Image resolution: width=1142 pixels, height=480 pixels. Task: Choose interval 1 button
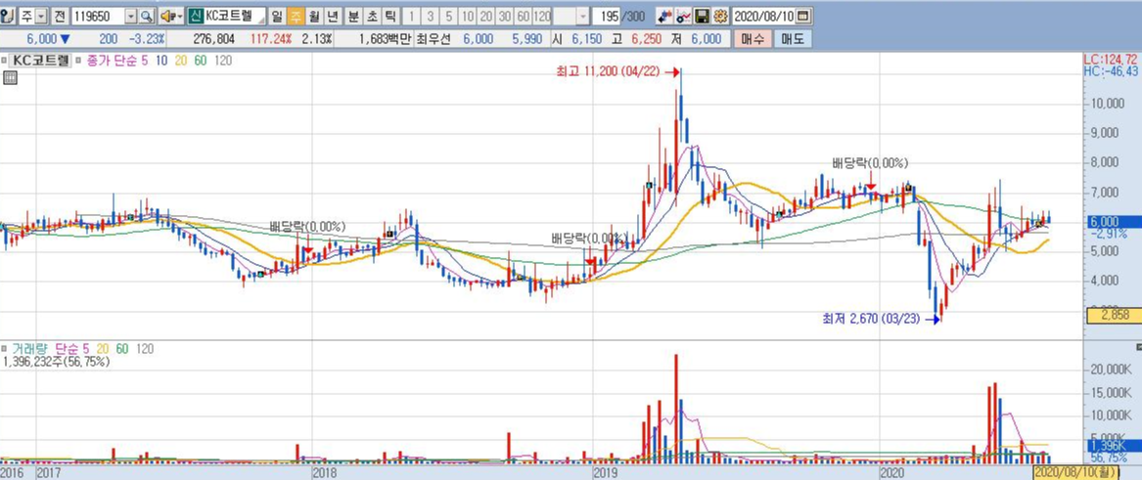click(411, 16)
